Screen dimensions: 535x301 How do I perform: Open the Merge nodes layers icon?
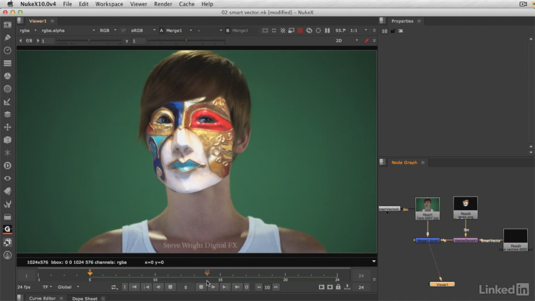(x=7, y=114)
